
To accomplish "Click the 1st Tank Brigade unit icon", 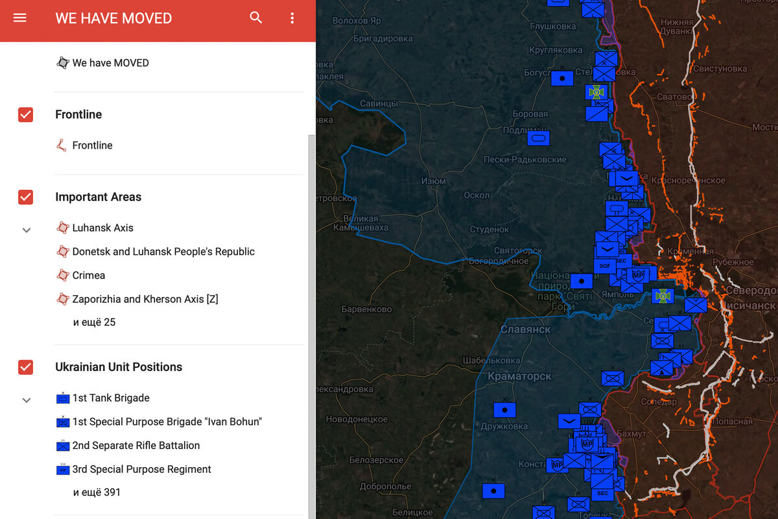I will (x=63, y=398).
